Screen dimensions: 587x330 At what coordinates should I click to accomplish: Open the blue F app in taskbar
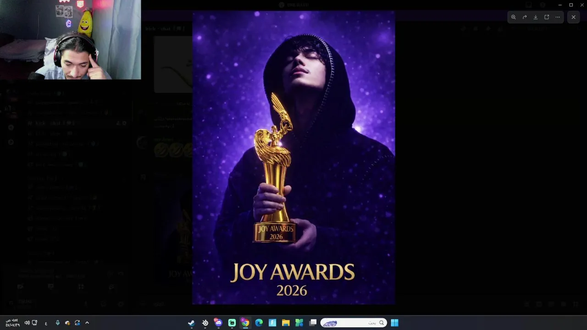click(272, 323)
